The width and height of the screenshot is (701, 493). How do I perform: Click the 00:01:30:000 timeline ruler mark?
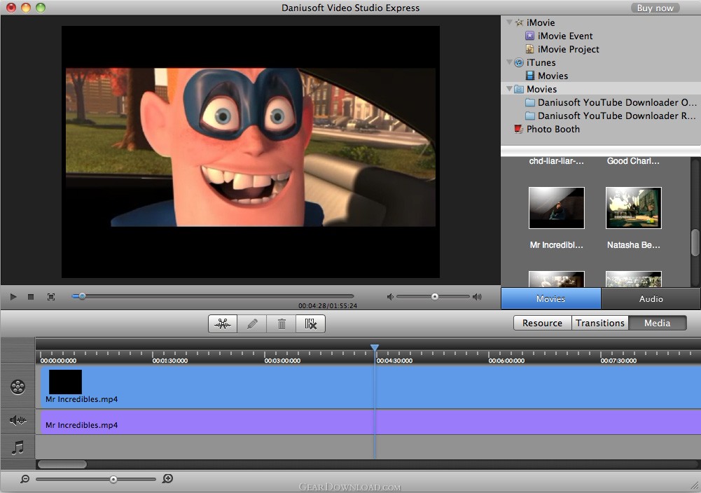170,360
